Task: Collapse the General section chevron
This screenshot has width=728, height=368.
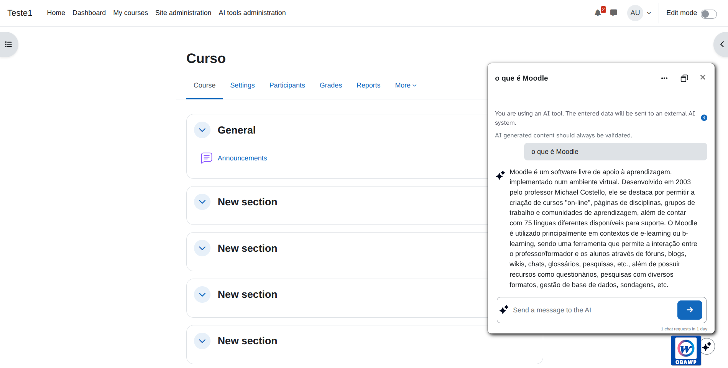Action: [202, 130]
